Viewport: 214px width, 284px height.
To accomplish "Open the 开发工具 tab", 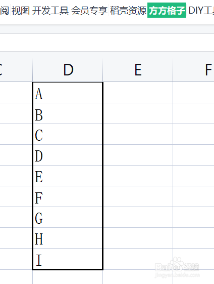I will (x=50, y=10).
